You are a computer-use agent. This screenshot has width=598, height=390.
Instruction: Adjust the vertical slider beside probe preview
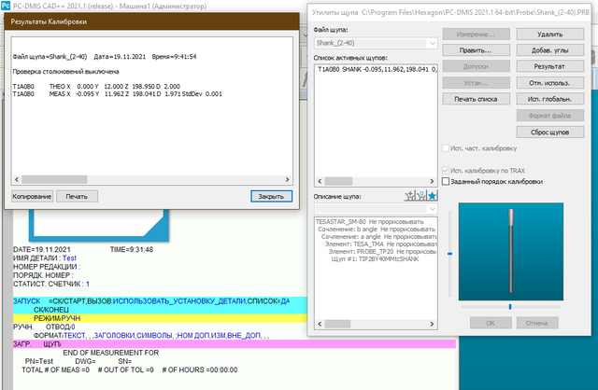[x=450, y=254]
